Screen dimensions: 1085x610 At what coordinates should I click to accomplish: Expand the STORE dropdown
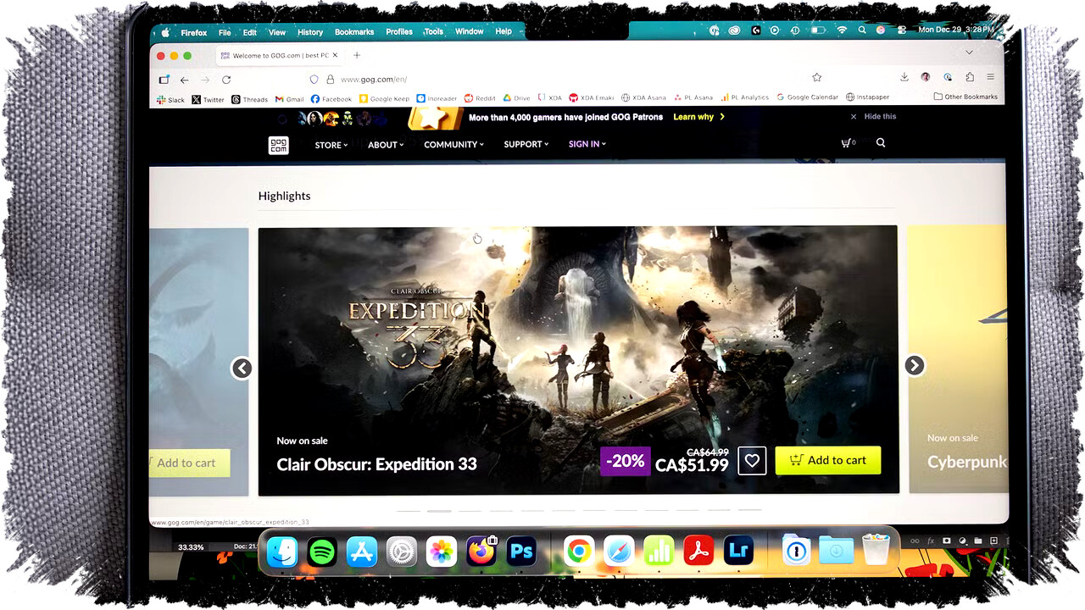(330, 145)
